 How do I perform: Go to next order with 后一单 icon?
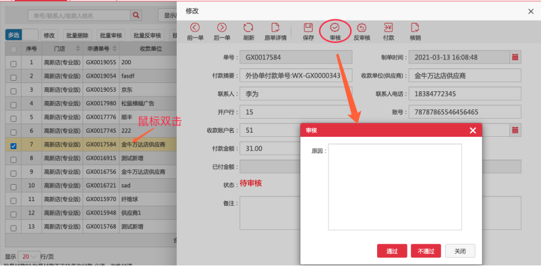click(221, 27)
